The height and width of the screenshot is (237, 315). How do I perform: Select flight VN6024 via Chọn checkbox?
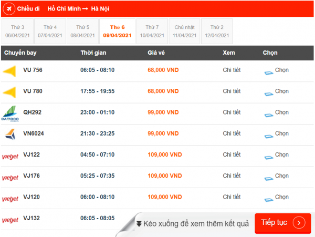point(269,136)
